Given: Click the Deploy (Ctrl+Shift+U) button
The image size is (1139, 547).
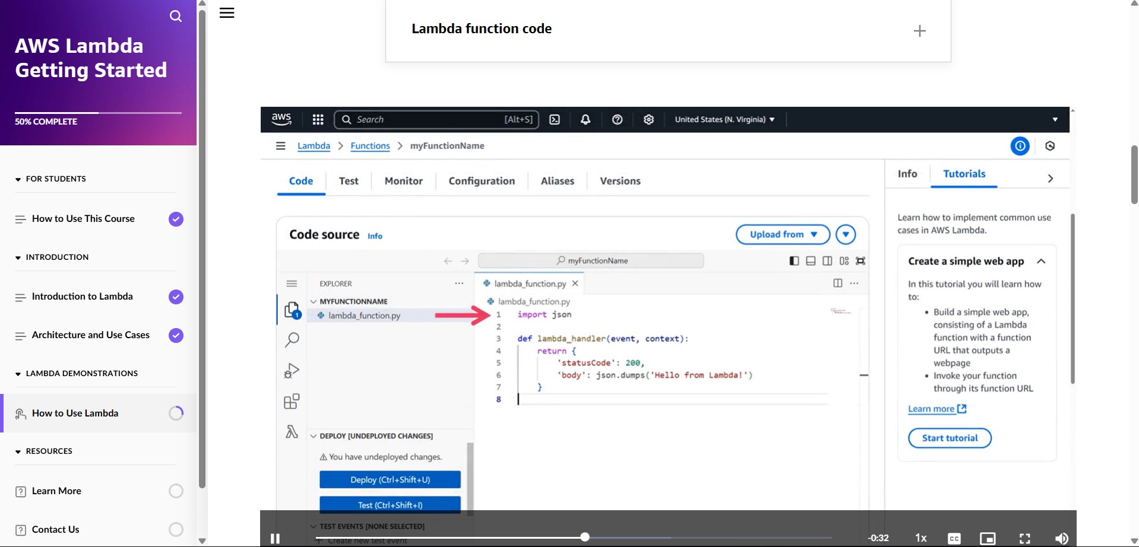Looking at the screenshot, I should [x=390, y=479].
